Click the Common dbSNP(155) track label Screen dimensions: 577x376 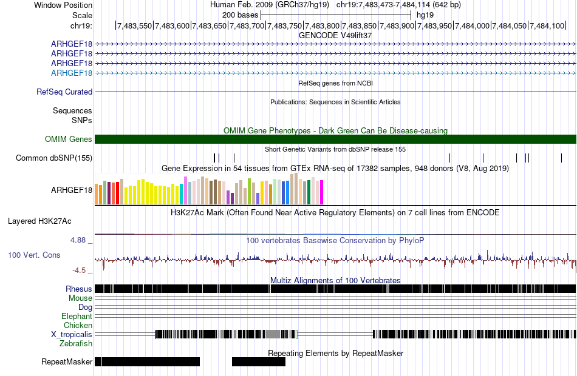[53, 158]
